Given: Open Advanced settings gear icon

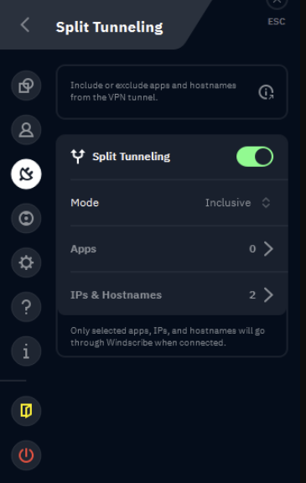Looking at the screenshot, I should pos(26,262).
